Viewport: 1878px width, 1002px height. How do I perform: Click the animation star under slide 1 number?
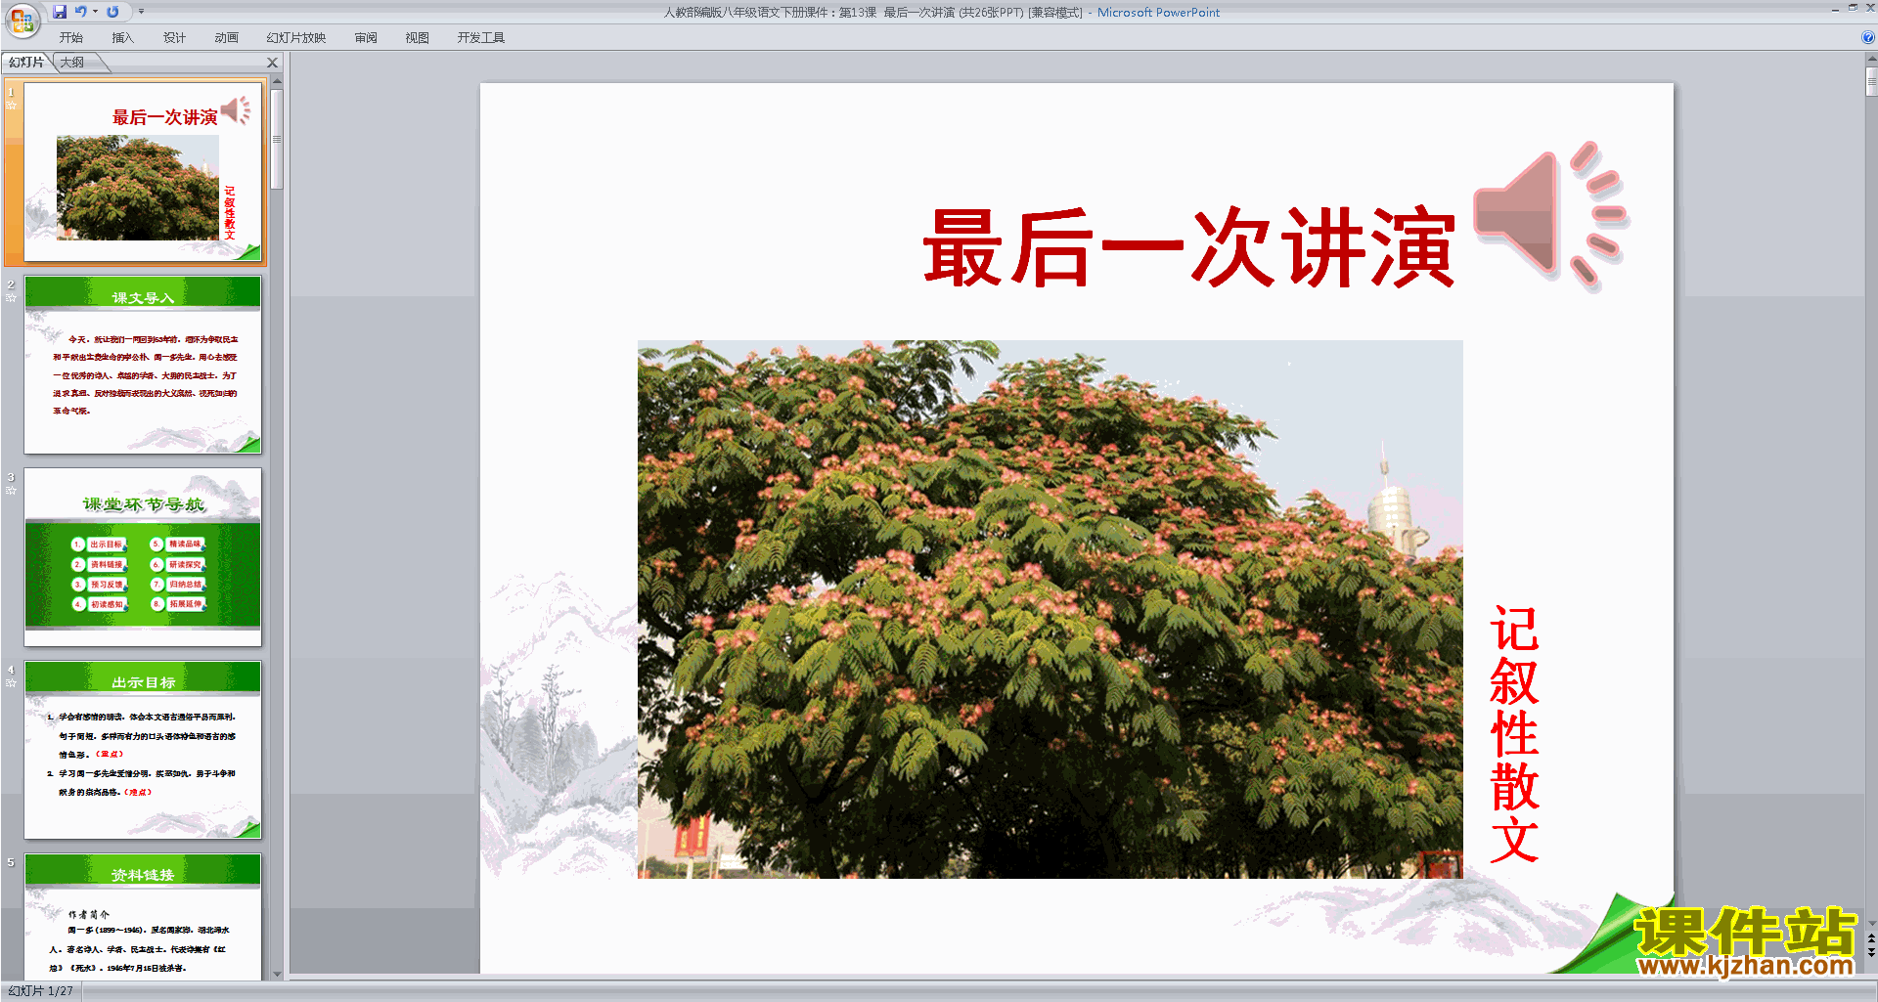[11, 105]
